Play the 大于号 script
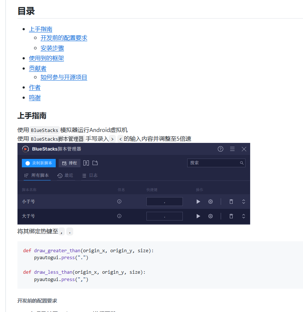 pos(198,216)
